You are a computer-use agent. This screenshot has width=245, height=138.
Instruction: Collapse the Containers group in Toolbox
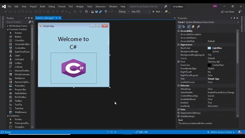click(8, 116)
